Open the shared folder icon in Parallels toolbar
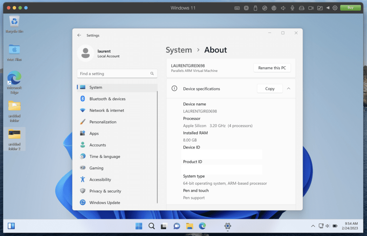 (x=320, y=8)
